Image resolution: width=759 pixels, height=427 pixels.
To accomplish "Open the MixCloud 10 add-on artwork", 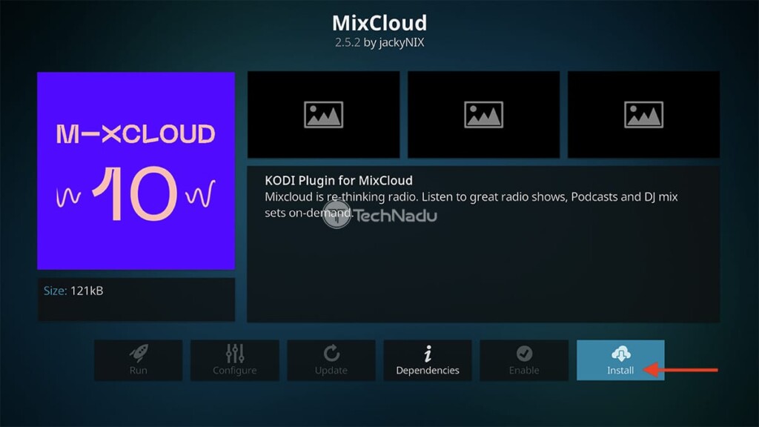I will (x=136, y=171).
